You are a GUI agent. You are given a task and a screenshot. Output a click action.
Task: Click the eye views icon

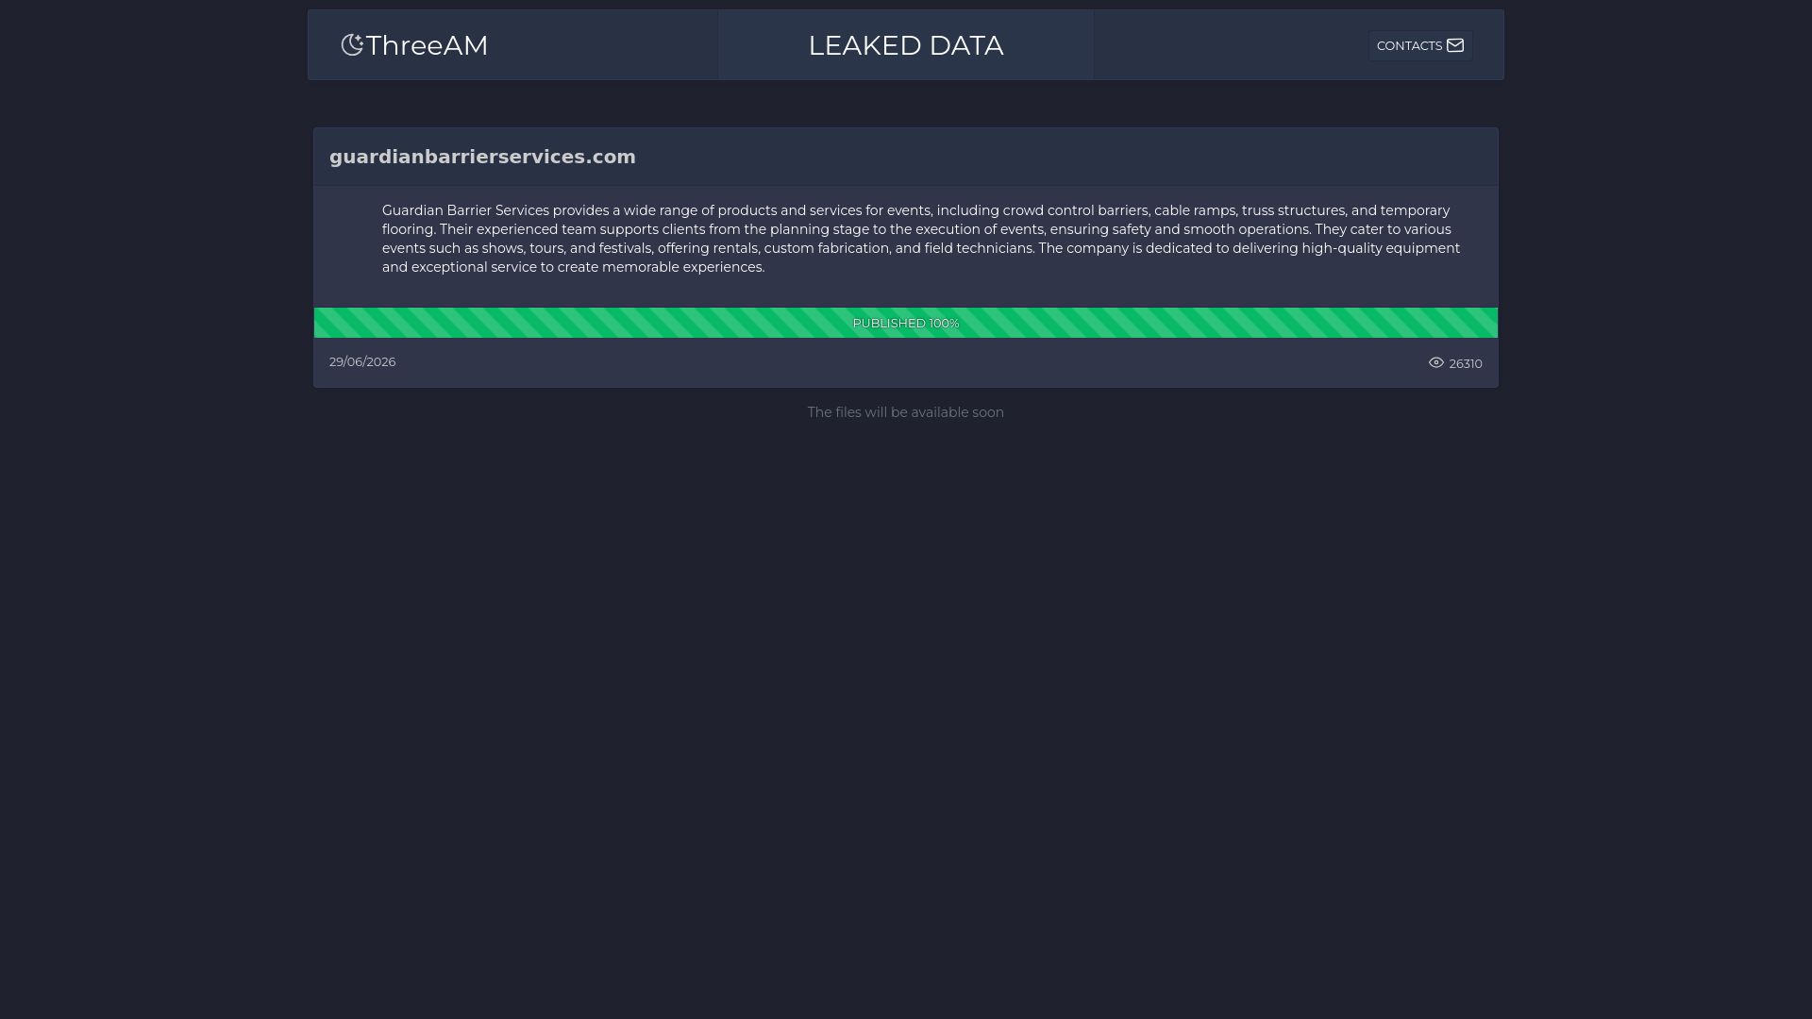point(1436,362)
